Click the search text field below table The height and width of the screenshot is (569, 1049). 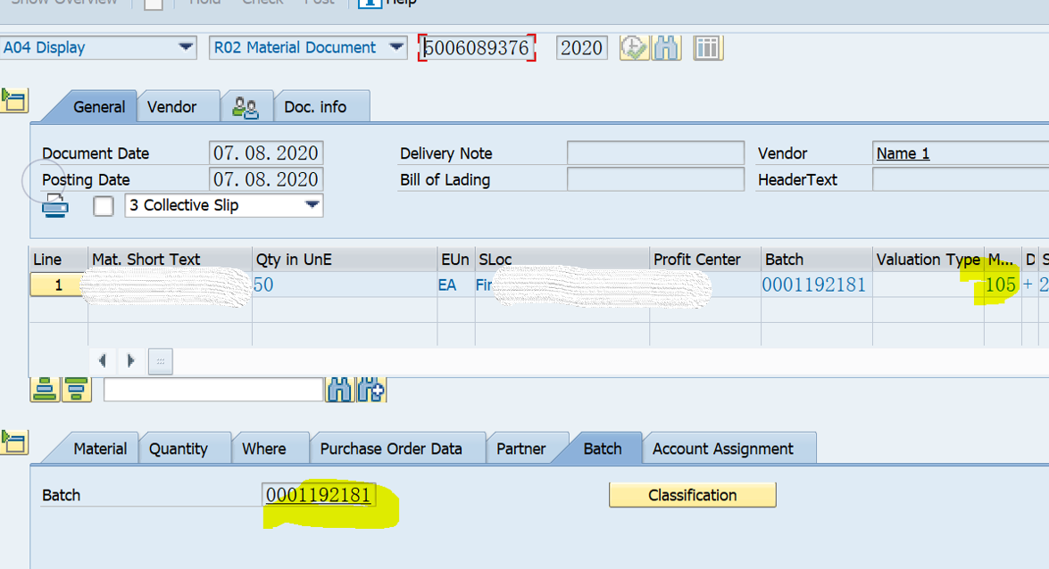[213, 389]
